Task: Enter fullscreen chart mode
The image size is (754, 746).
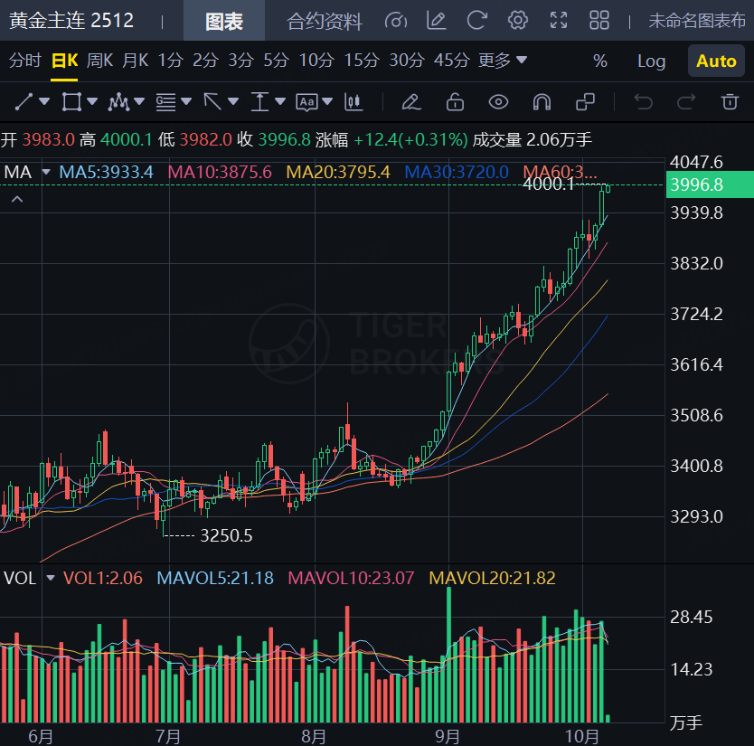Action: [559, 20]
